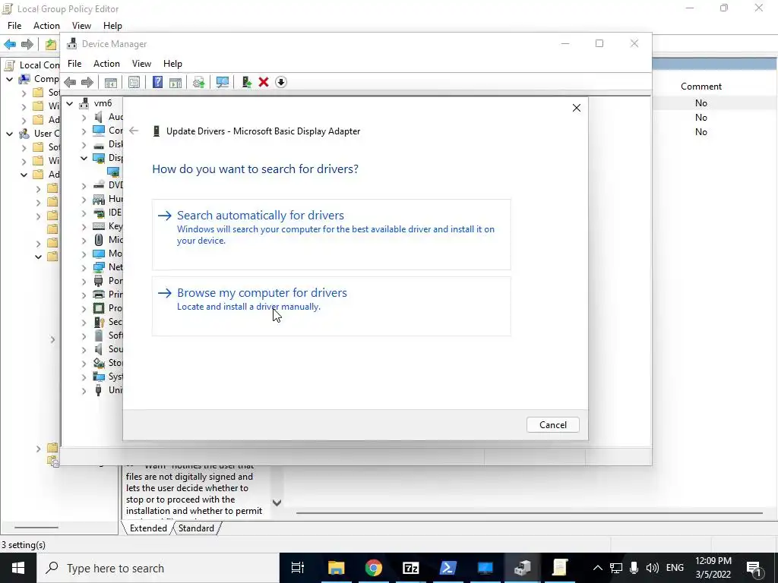Click Group Policy Editor Back arrow icon
Viewport: 778px width, 583px height.
pyautogui.click(x=10, y=44)
